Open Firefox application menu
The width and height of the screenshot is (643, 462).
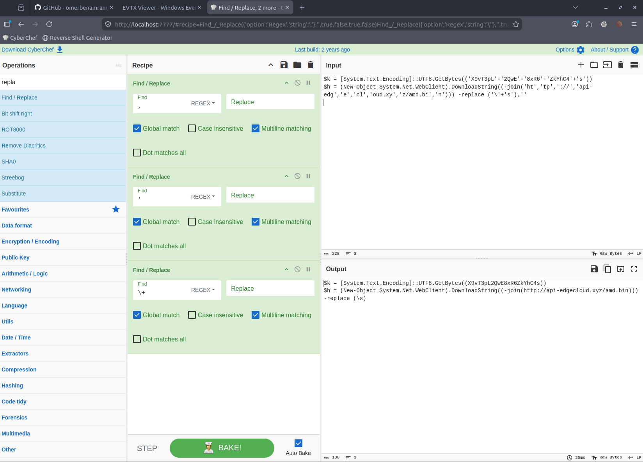click(634, 24)
